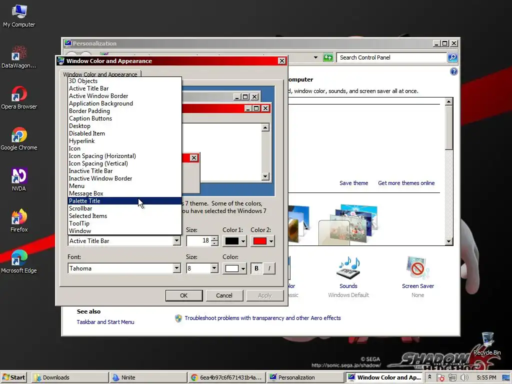Expand the Control Panel address bar dropdown
The image size is (512, 384).
(x=315, y=57)
